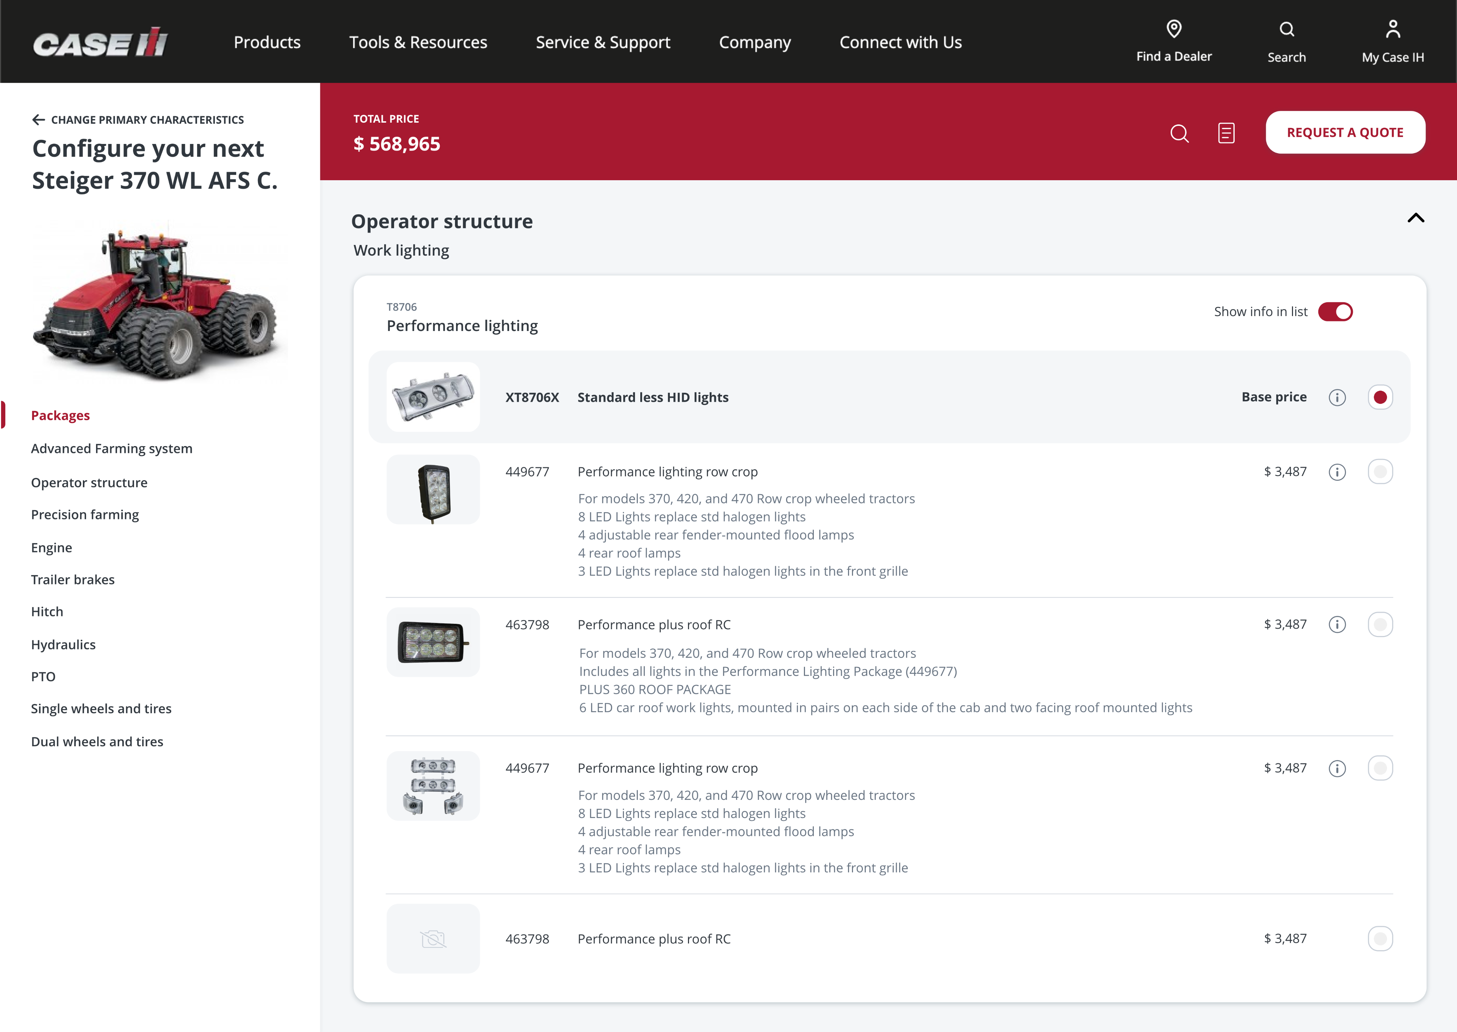
Task: Go to Packages in the sidebar
Action: pos(60,415)
